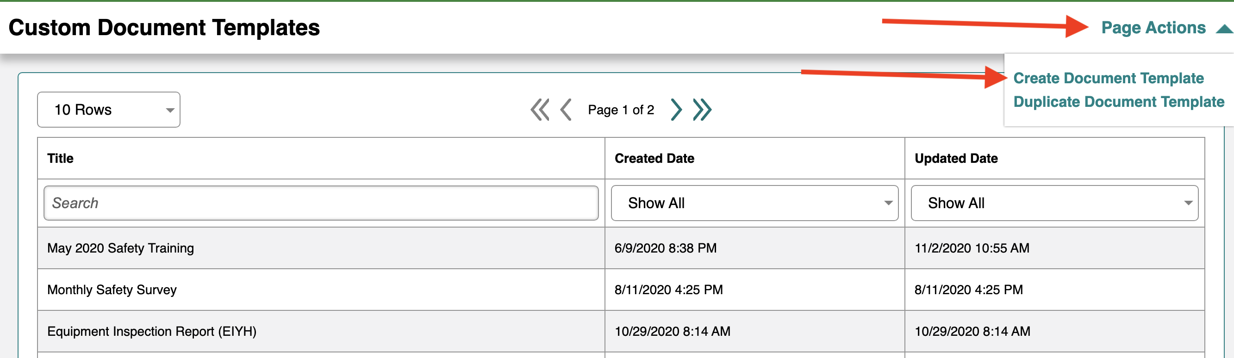Go to the next page of results
This screenshot has height=358, width=1234.
pos(676,110)
